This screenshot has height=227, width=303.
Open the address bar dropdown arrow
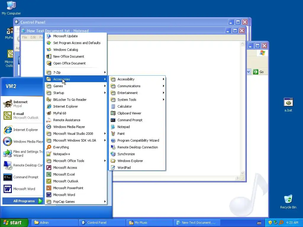(x=249, y=72)
